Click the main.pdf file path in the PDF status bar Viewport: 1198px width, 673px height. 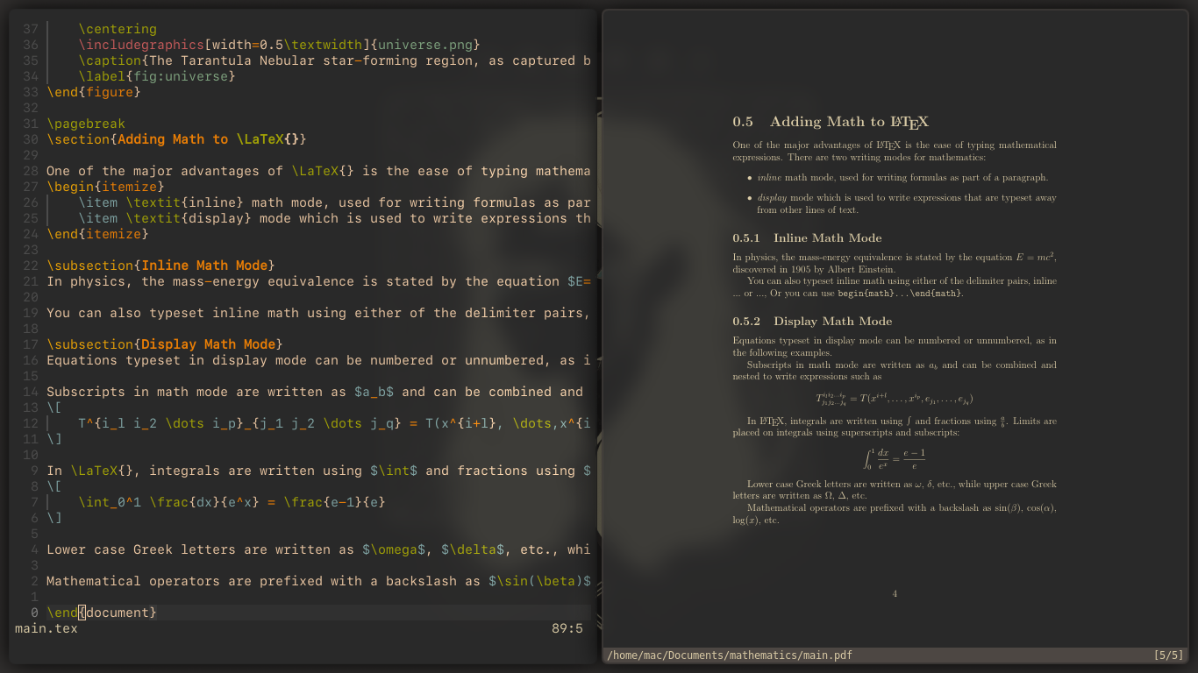pyautogui.click(x=729, y=655)
